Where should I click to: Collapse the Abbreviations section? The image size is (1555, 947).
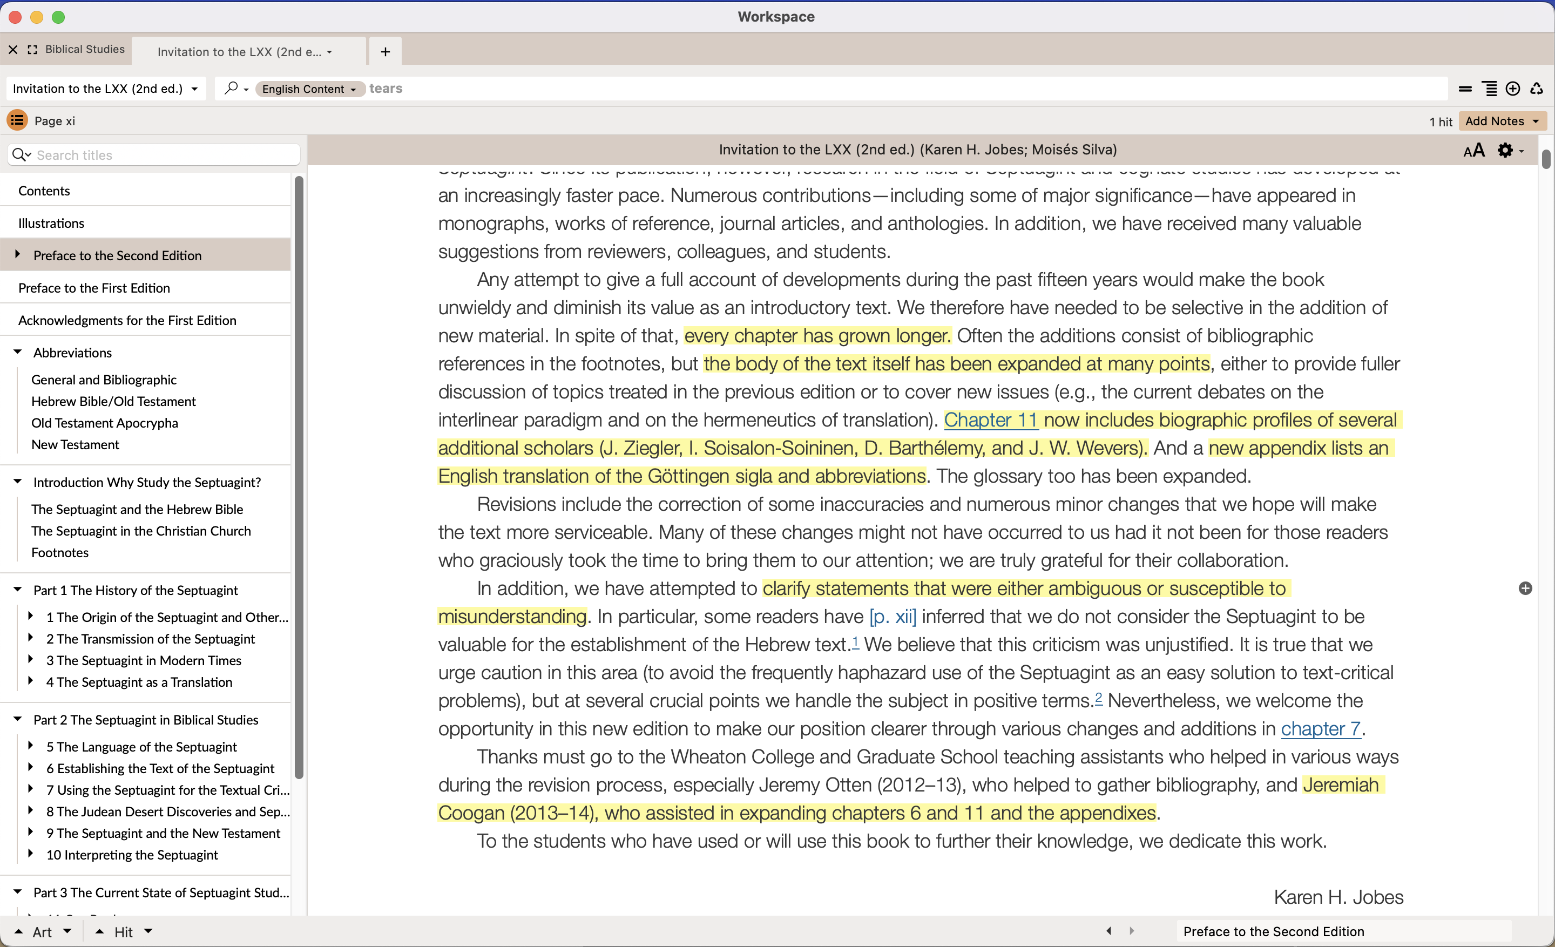(18, 352)
